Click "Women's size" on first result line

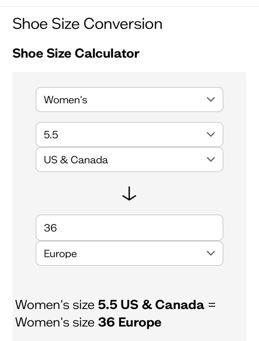point(55,305)
